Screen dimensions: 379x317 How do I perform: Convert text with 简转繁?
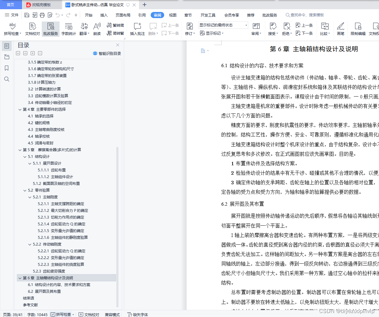pos(115,33)
